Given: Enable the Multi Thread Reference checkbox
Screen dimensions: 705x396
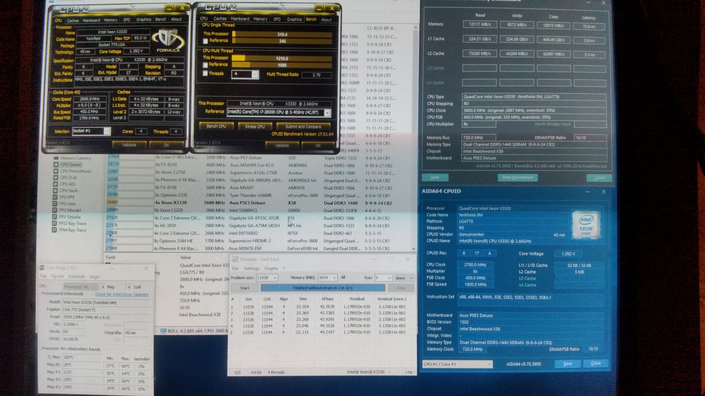Looking at the screenshot, I should (205, 65).
